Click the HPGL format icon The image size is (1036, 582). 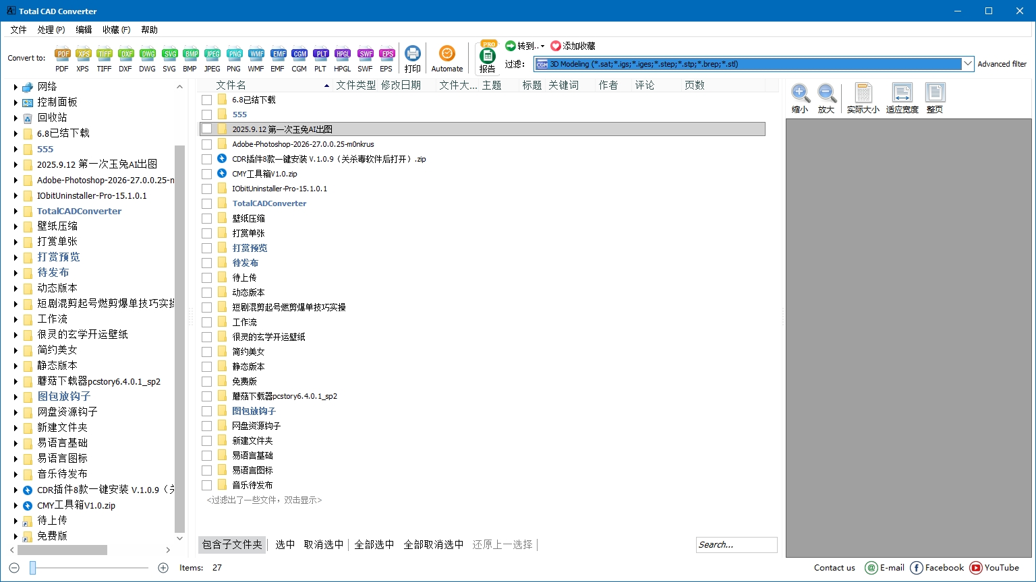click(x=343, y=55)
